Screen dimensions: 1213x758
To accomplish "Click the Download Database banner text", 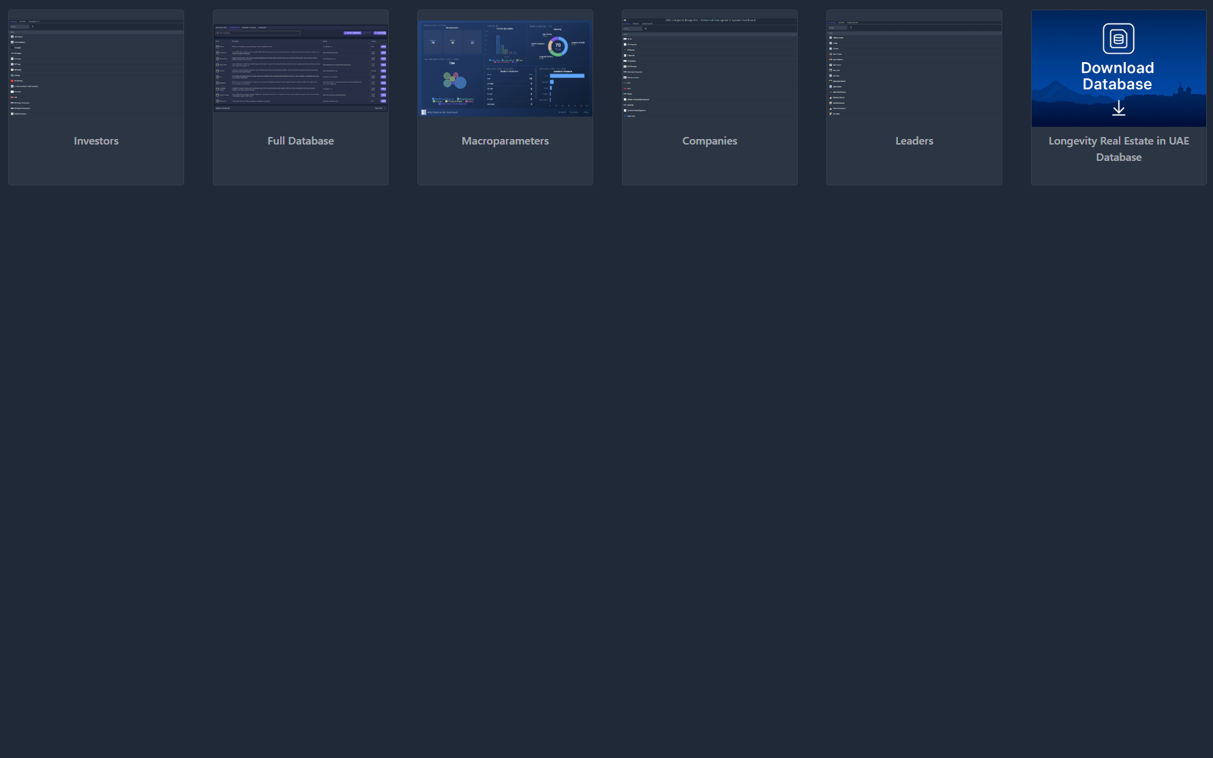I will (1118, 76).
